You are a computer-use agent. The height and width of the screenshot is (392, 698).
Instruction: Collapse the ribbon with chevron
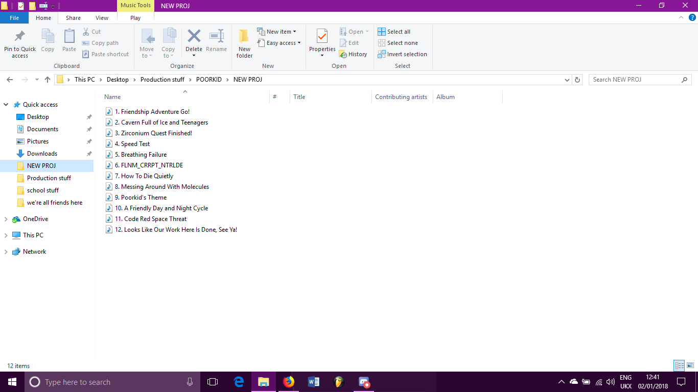pyautogui.click(x=681, y=17)
